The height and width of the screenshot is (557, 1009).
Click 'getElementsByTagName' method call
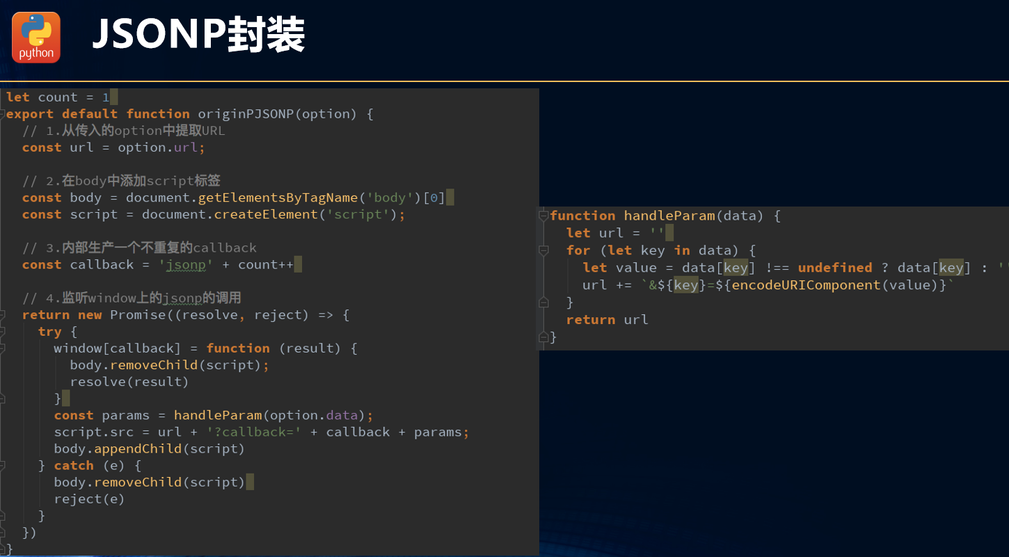point(278,197)
